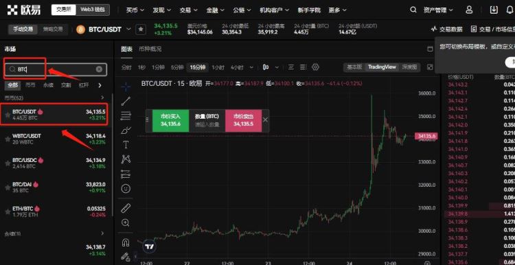Viewport: 515px width, 265px height.
Task: Open the 新手学院 link
Action: [309, 10]
